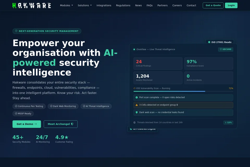250x167 pixels.
Task: Click the '72%' scan progress value
Action: (x=231, y=88)
